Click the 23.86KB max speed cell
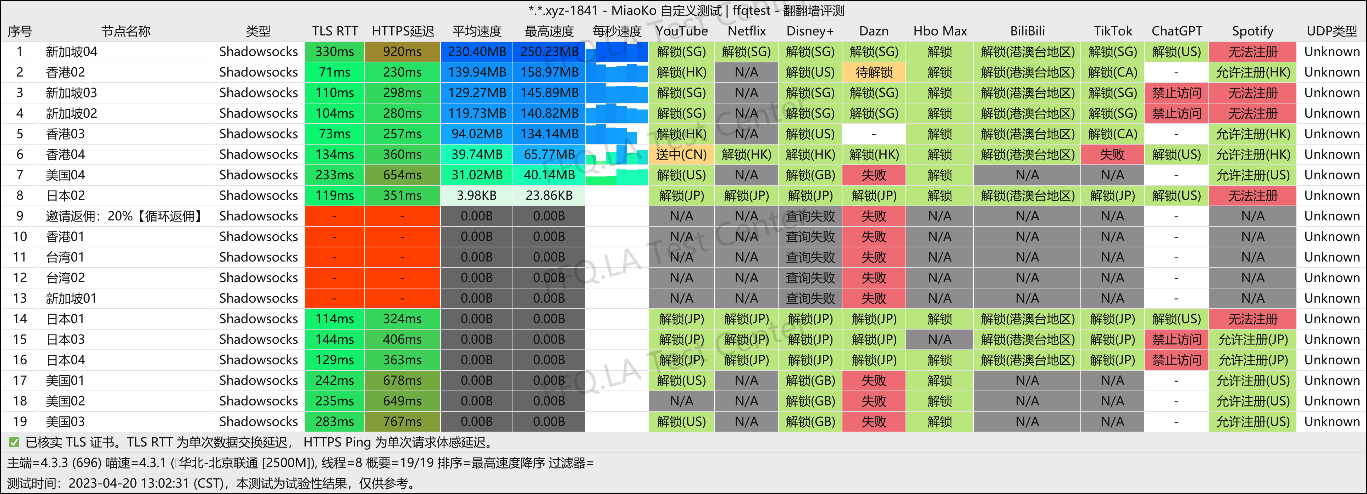The height and width of the screenshot is (494, 1367). (x=549, y=196)
